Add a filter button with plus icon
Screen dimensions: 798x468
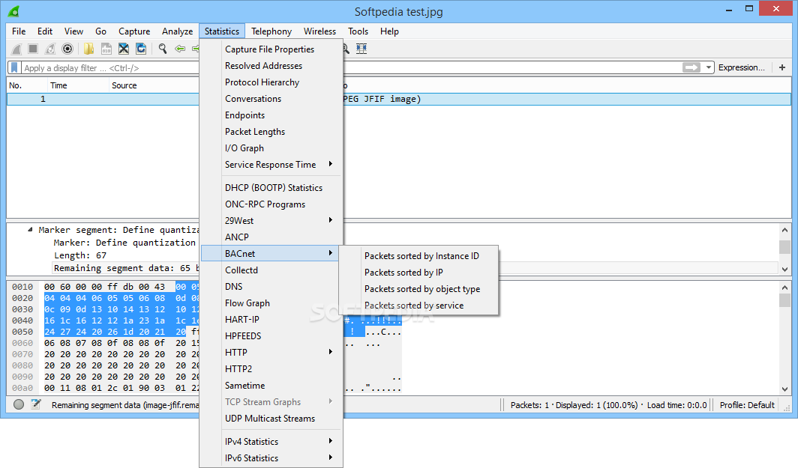pos(782,67)
